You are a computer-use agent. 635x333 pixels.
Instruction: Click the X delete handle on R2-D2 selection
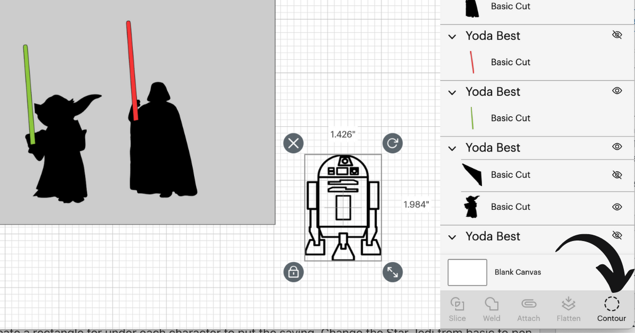[x=294, y=143]
